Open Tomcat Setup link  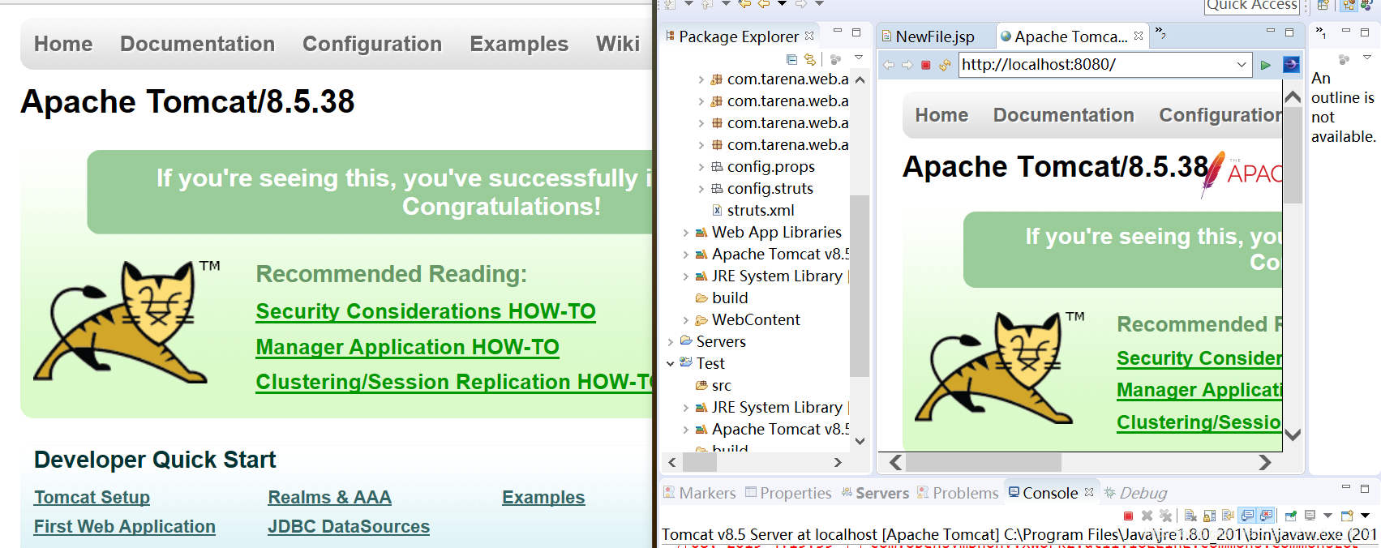(92, 497)
